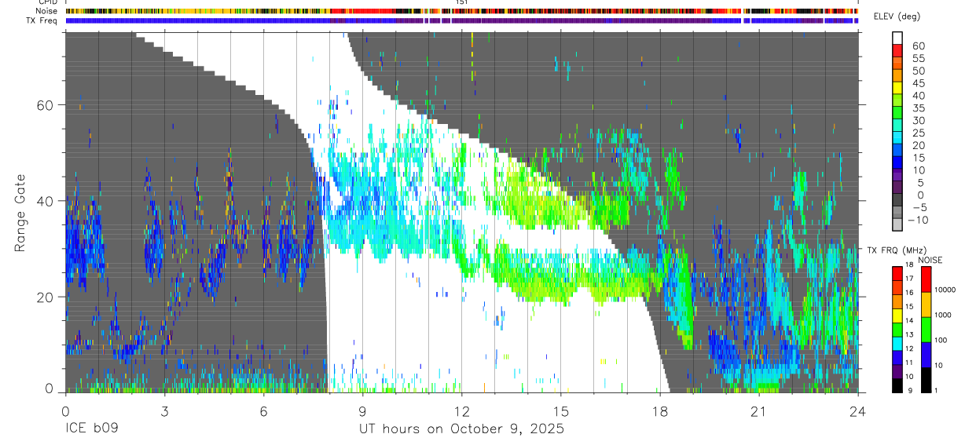Pick the light gray bottom ELEV swatch
Screen dimensions: 965x445
897,224
